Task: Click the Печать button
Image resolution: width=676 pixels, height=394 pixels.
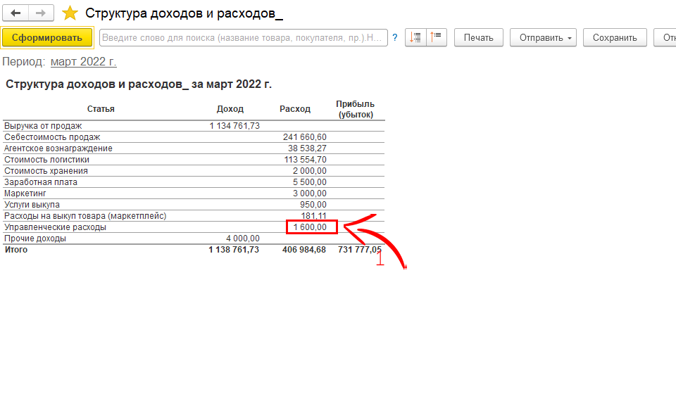Action: point(478,38)
